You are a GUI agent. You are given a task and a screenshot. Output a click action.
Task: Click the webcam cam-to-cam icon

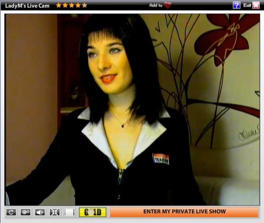point(25,212)
